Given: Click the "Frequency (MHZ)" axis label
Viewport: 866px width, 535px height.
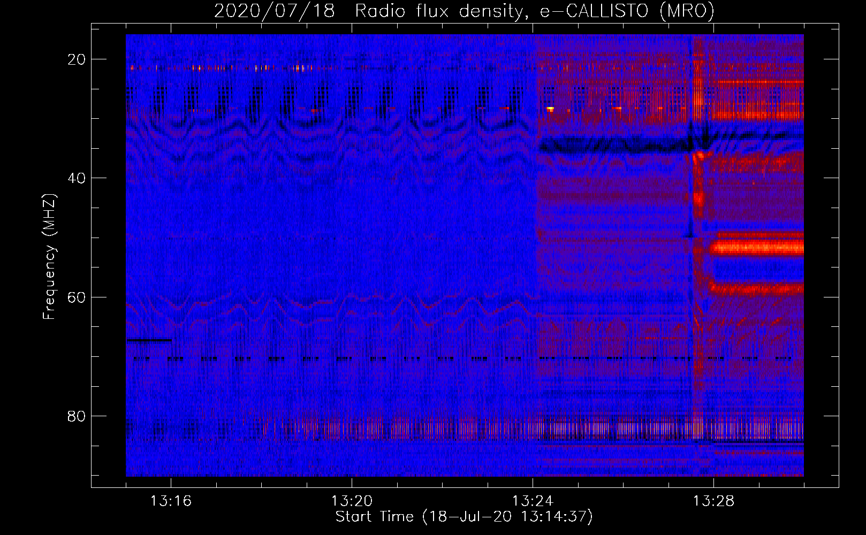Looking at the screenshot, I should (x=49, y=257).
